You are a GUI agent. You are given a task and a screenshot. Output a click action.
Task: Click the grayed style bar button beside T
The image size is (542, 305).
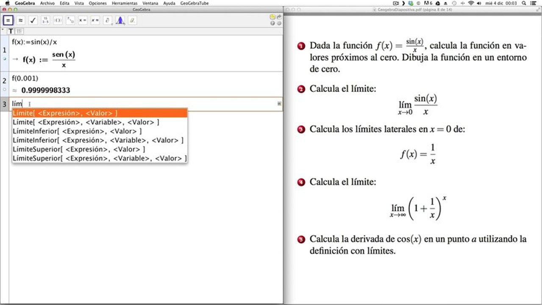(x=19, y=31)
